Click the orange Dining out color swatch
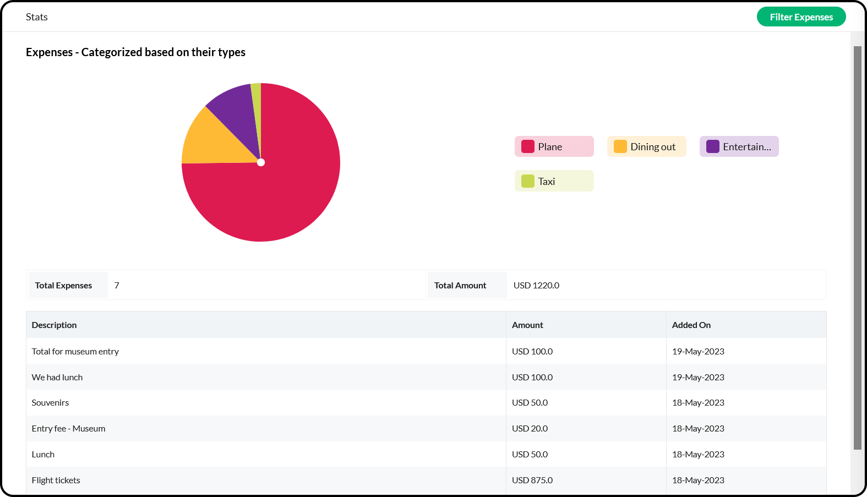The width and height of the screenshot is (867, 497). 620,146
